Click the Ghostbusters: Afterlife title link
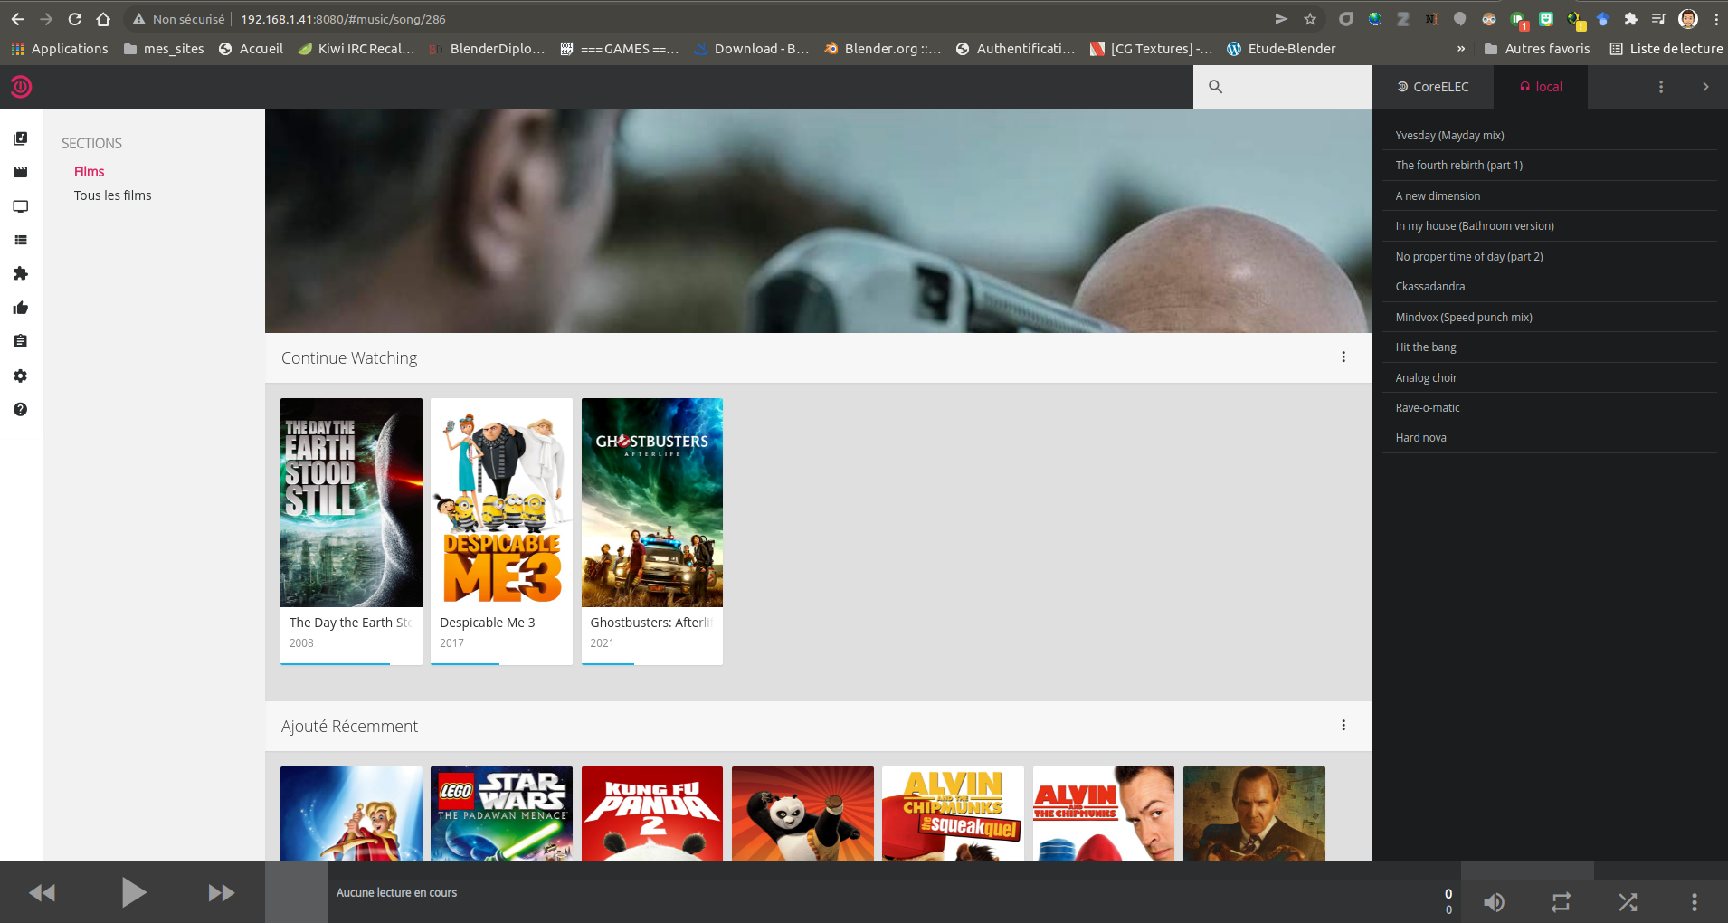Viewport: 1728px width, 923px height. point(651,623)
